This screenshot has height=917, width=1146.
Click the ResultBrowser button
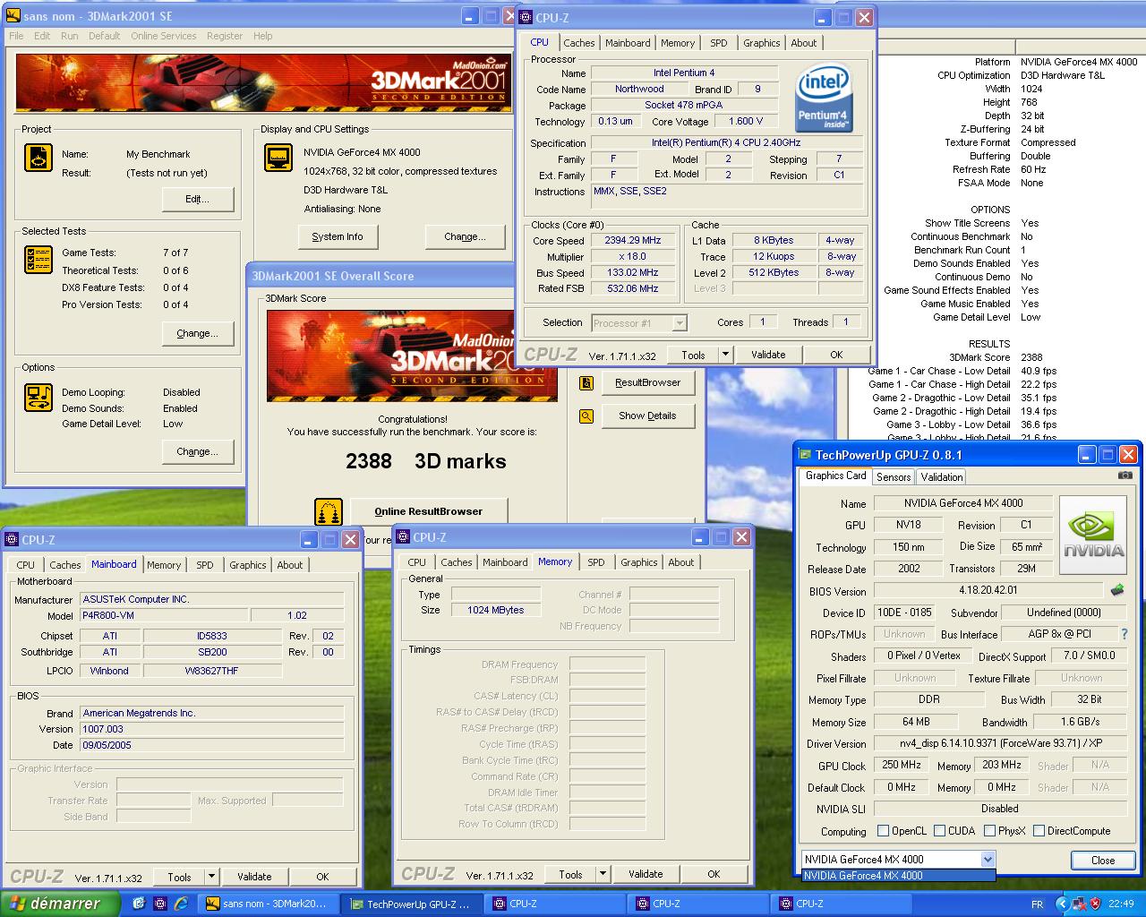[647, 382]
